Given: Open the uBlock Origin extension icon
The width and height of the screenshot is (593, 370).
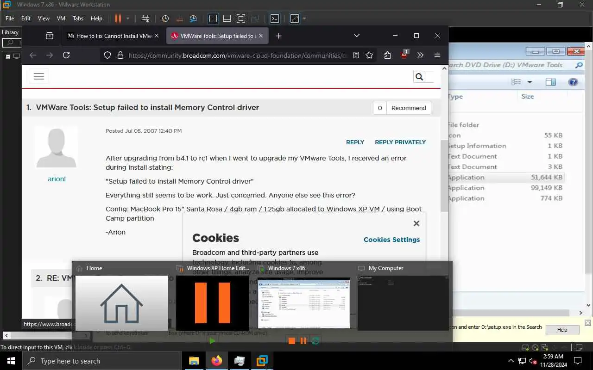Looking at the screenshot, I should pos(404,55).
